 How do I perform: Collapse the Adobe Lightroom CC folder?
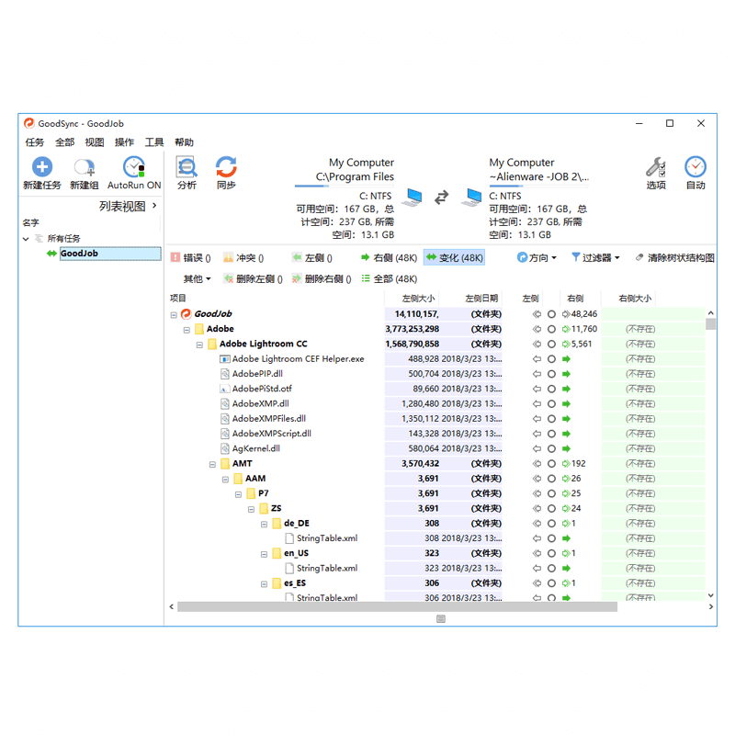coord(199,345)
